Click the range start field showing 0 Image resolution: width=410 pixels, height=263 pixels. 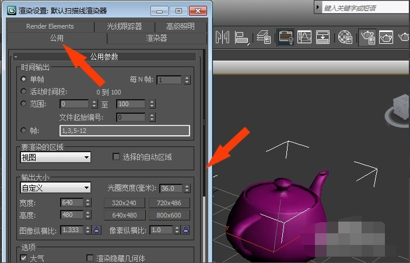[x=74, y=104]
